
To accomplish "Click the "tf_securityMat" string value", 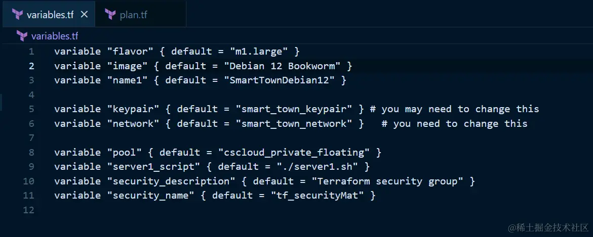I will pos(317,195).
